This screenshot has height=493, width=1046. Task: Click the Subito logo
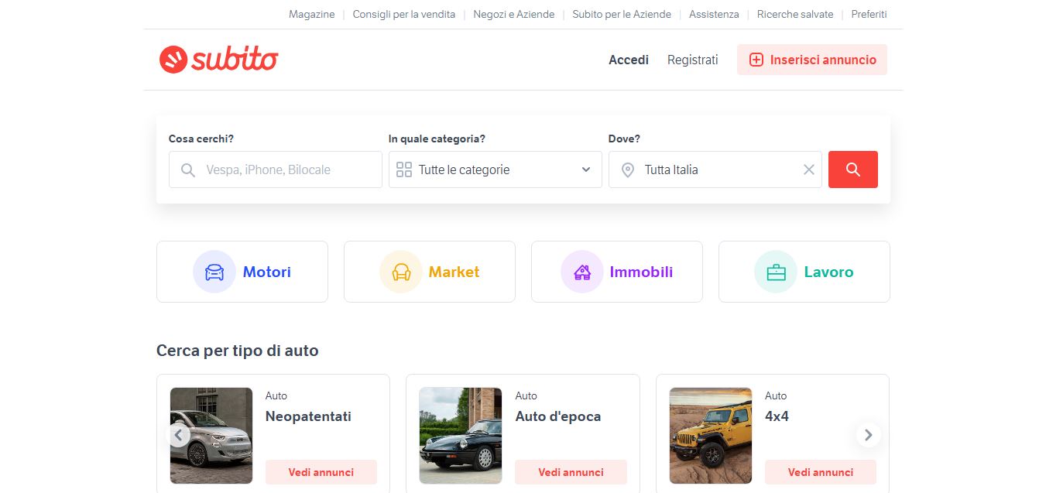pyautogui.click(x=218, y=60)
